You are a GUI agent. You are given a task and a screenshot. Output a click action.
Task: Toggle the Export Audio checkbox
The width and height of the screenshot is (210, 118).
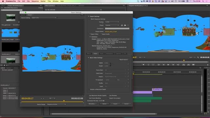[x=101, y=34]
